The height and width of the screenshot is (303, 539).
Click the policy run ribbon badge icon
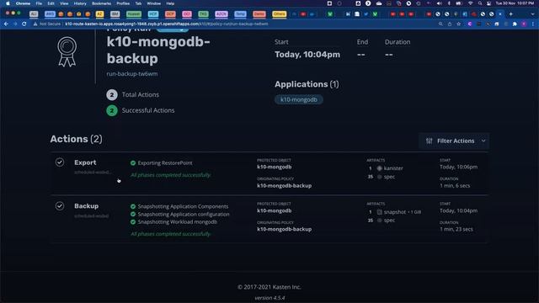tap(67, 51)
